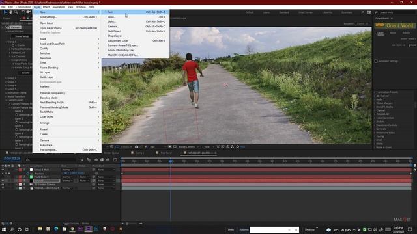Open the Windows search icon
This screenshot has height=234, width=417.
(x=12, y=229)
